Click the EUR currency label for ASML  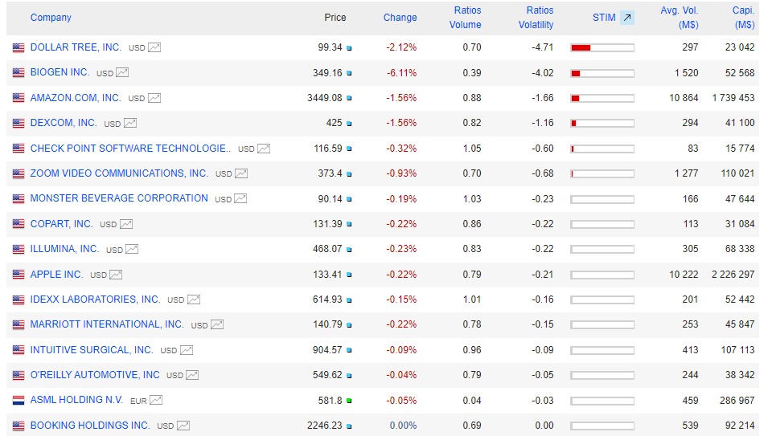tap(138, 401)
